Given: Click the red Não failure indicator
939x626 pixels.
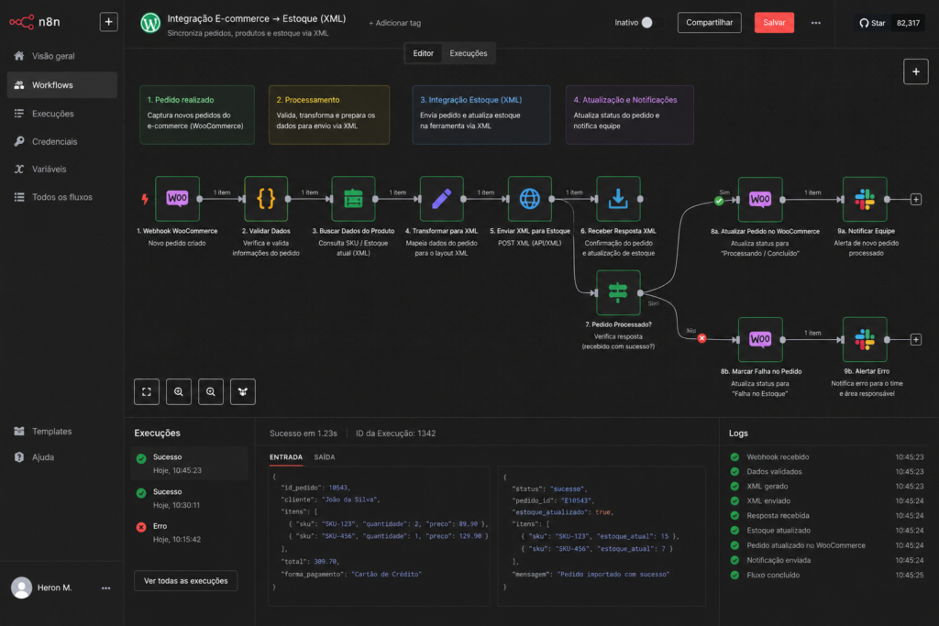Looking at the screenshot, I should (x=701, y=338).
